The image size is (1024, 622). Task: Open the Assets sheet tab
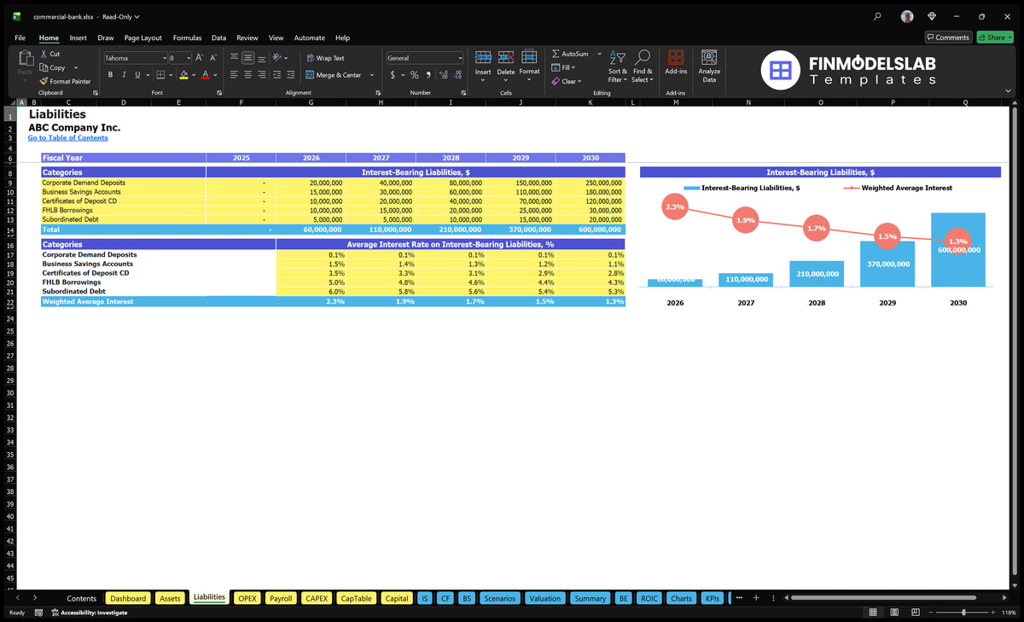170,598
